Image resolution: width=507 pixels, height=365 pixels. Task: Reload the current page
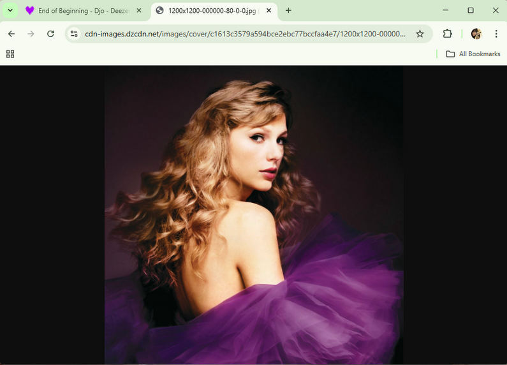[x=50, y=34]
